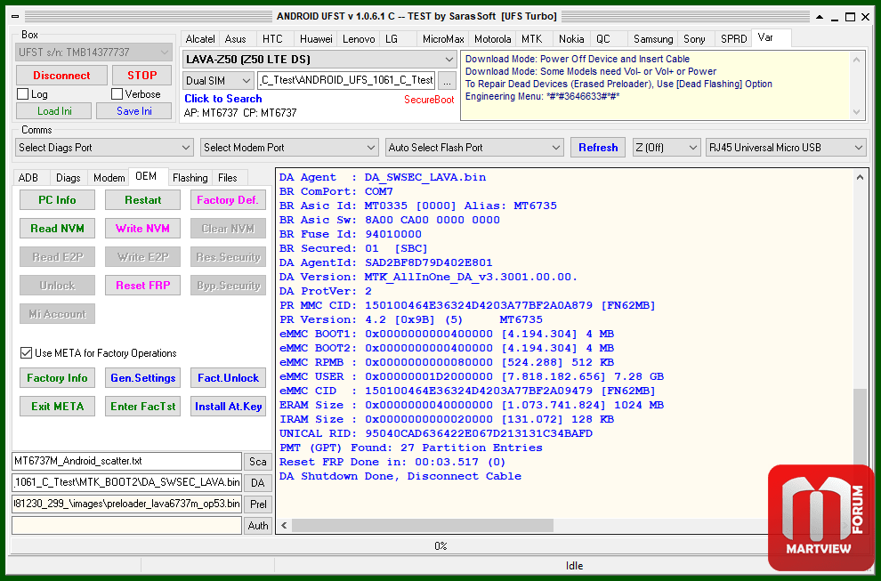Screen dimensions: 881x581
Task: Open Auto Select Flash Port dropdown
Action: [x=474, y=148]
